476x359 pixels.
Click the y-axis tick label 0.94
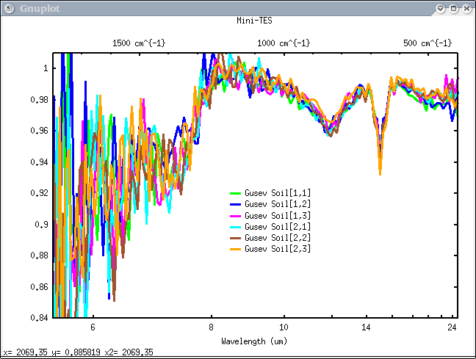point(40,162)
